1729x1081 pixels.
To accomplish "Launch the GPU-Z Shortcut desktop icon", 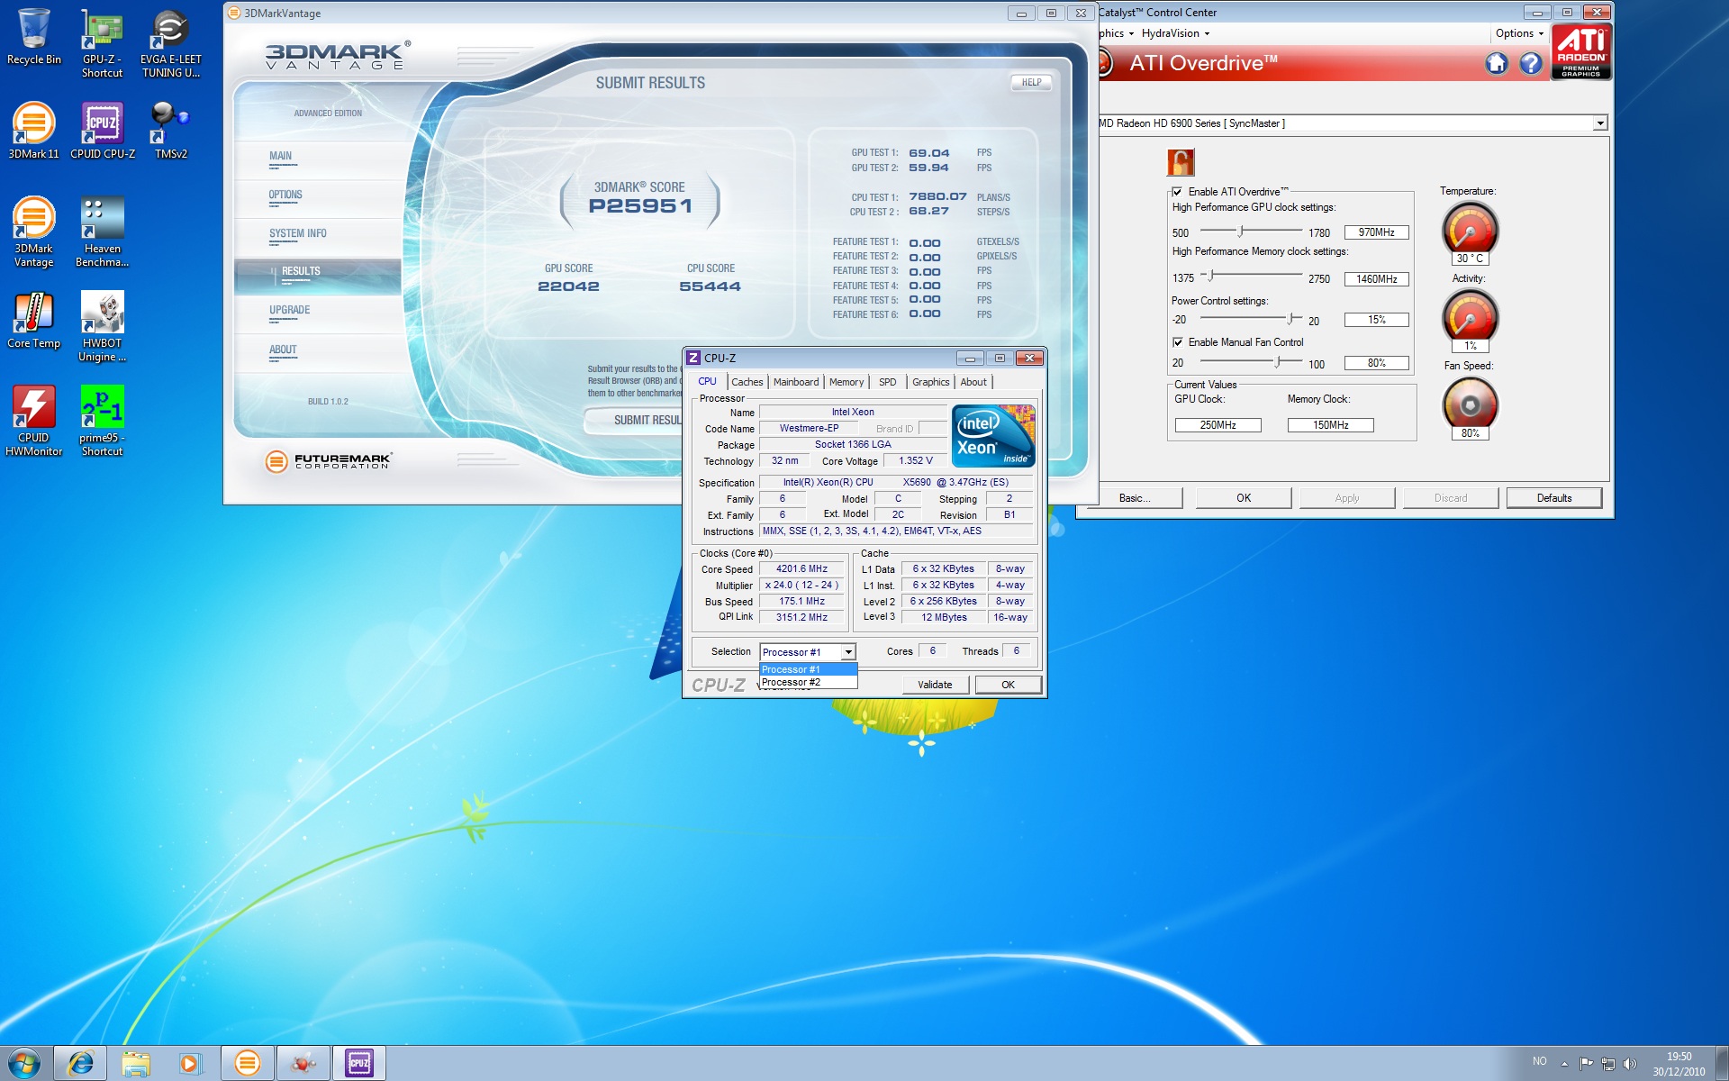I will 102,42.
